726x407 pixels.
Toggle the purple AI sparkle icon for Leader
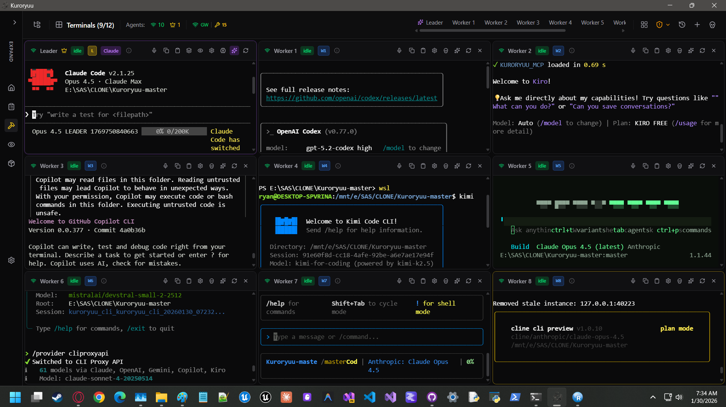[x=234, y=50]
